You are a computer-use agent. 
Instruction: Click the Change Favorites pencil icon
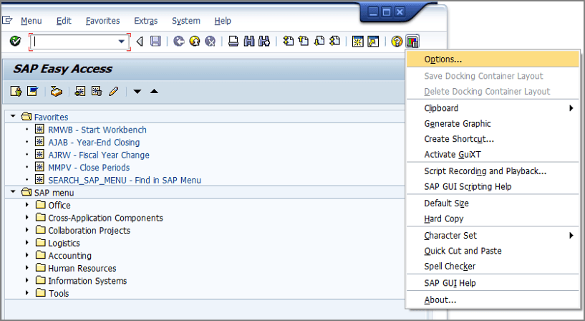tap(114, 91)
